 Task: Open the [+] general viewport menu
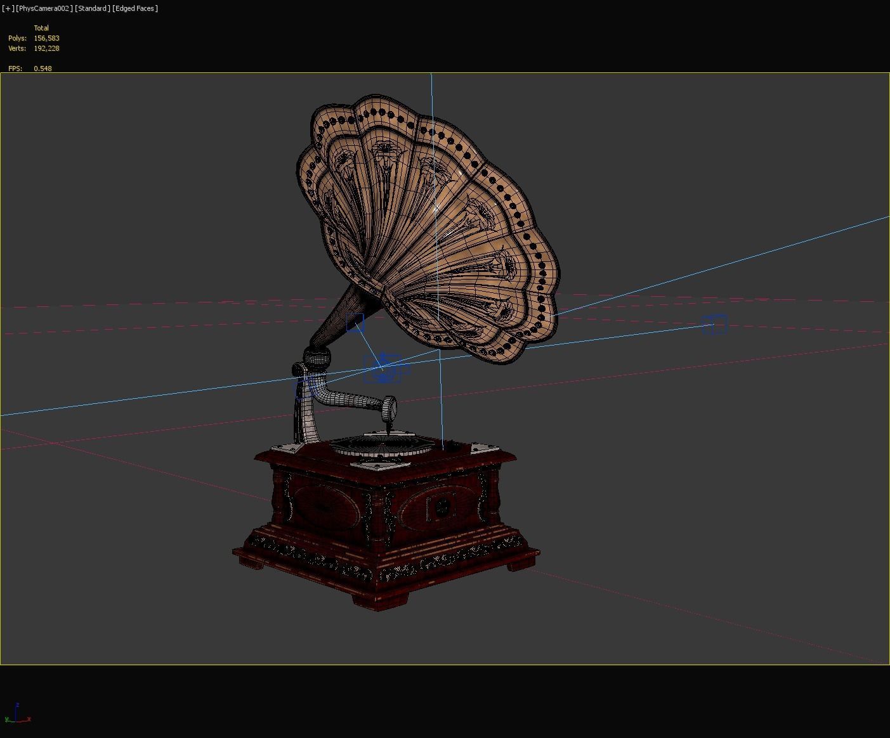tap(8, 8)
